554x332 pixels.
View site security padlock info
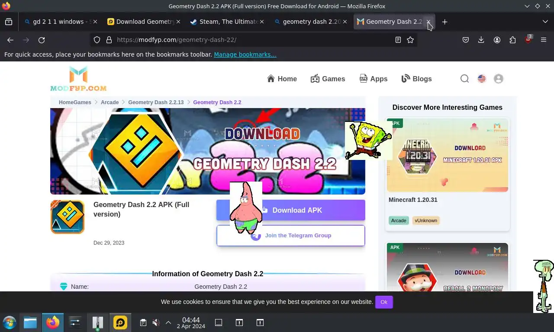[109, 40]
